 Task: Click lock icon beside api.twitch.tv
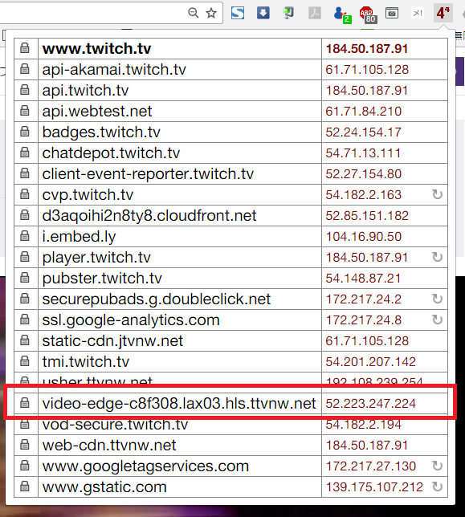pyautogui.click(x=25, y=90)
